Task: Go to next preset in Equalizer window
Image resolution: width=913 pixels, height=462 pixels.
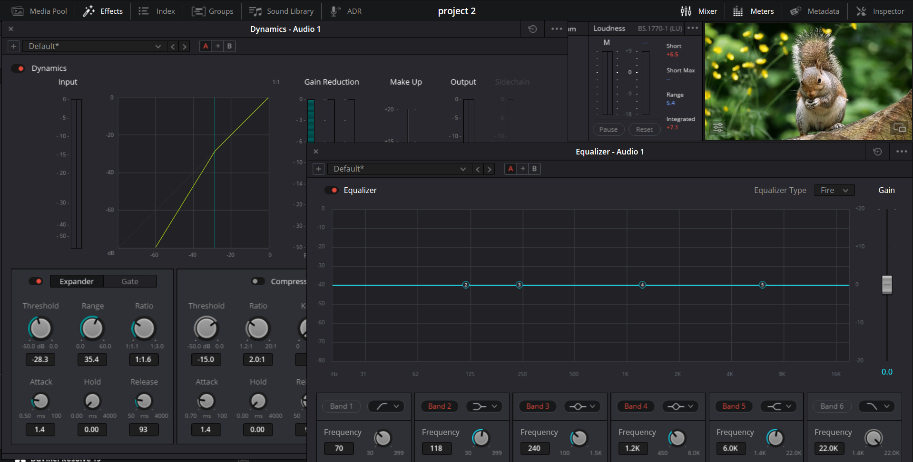Action: [490, 169]
